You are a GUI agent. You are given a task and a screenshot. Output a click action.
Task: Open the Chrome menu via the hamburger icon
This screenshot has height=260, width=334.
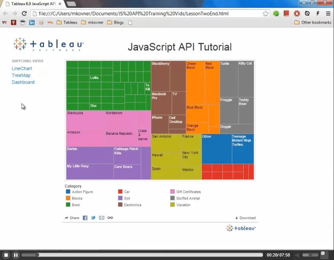tap(328, 13)
